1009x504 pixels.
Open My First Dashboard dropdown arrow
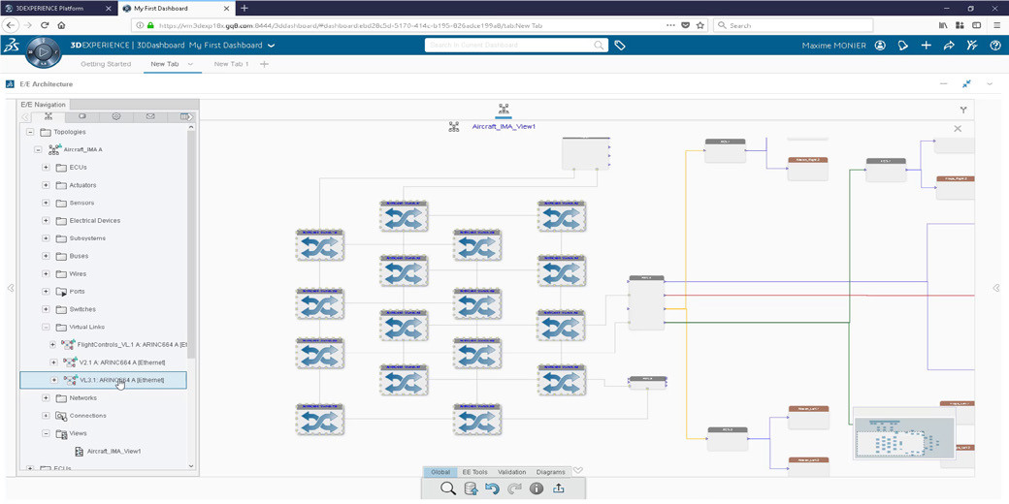pyautogui.click(x=272, y=46)
